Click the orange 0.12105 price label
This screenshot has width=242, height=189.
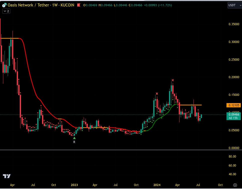[x=234, y=105]
